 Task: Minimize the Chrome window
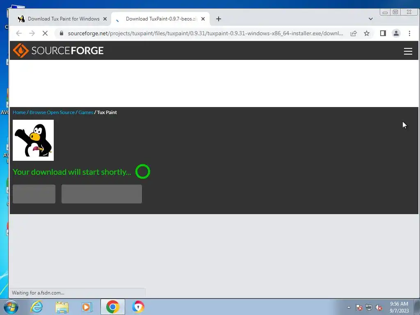tap(385, 12)
